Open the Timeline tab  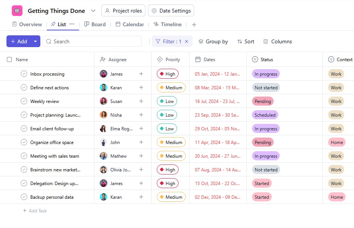pyautogui.click(x=167, y=24)
